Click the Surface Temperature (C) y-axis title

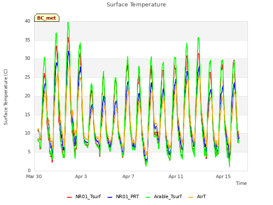pos(6,97)
